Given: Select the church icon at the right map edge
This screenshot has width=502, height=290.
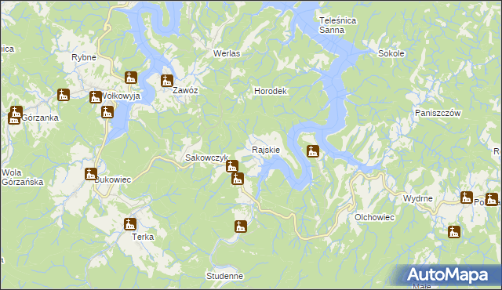Looking at the screenshot, I should (x=492, y=199).
